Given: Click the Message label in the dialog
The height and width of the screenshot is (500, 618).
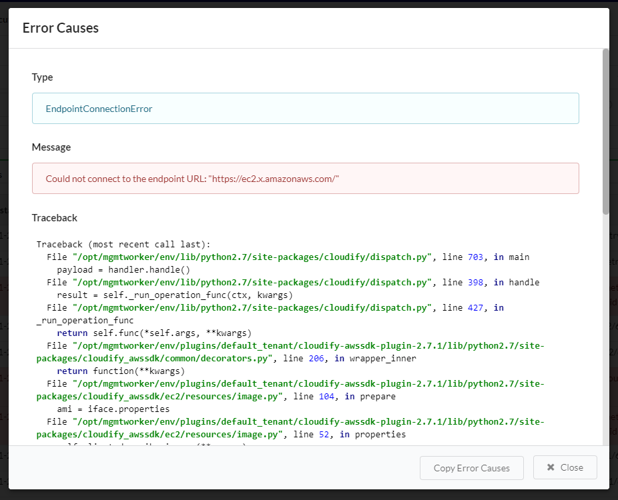Looking at the screenshot, I should [51, 147].
